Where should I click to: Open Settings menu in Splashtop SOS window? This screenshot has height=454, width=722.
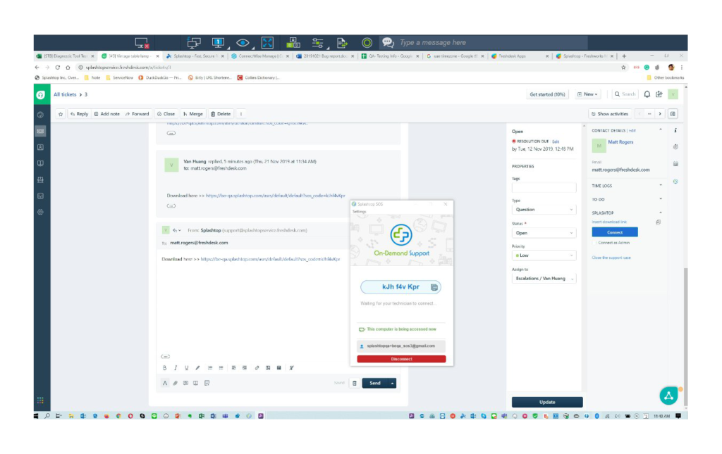coord(359,212)
